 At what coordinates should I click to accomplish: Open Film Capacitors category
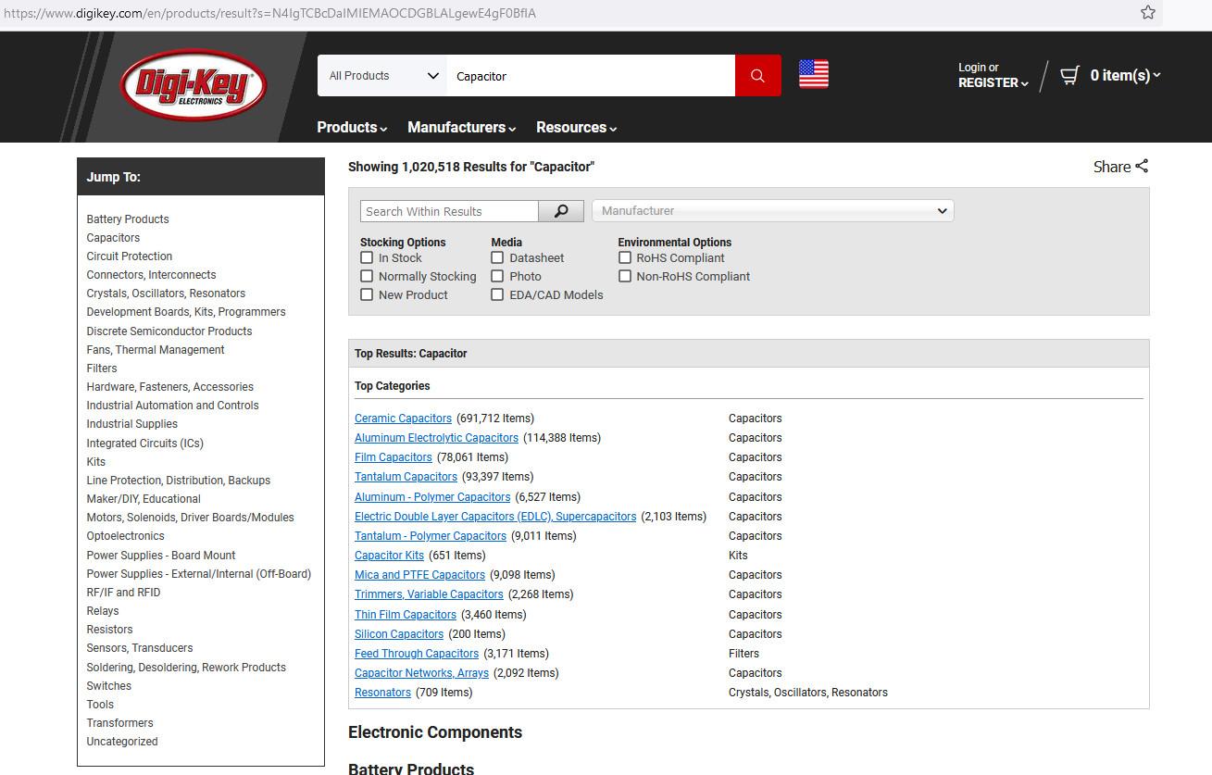(x=394, y=457)
